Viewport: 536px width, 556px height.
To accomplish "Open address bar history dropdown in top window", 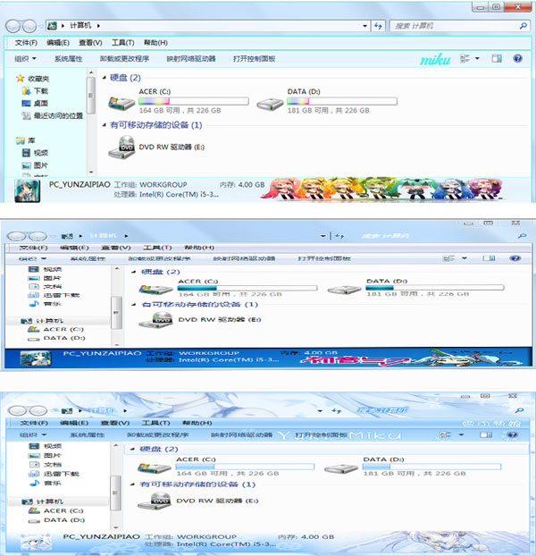I will [364, 26].
